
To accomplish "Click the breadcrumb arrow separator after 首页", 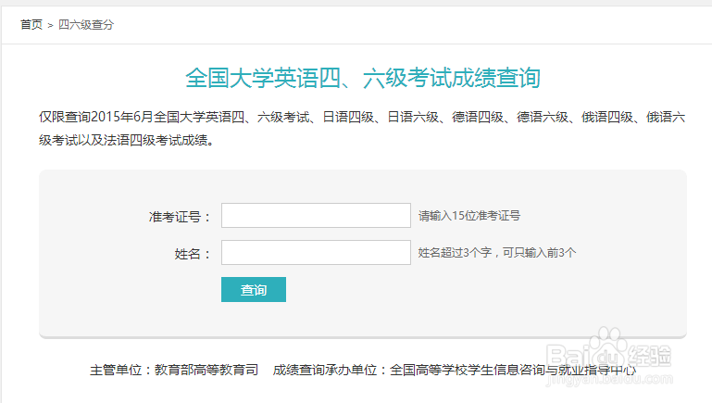I will 50,25.
